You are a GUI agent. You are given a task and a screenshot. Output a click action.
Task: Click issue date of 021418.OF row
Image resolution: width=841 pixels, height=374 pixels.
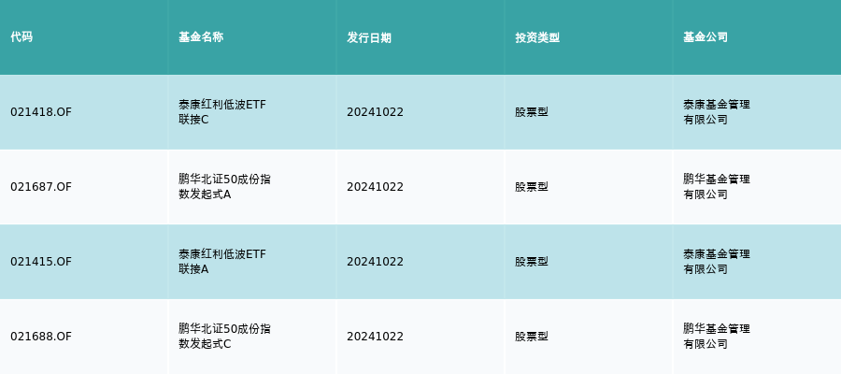click(x=375, y=112)
